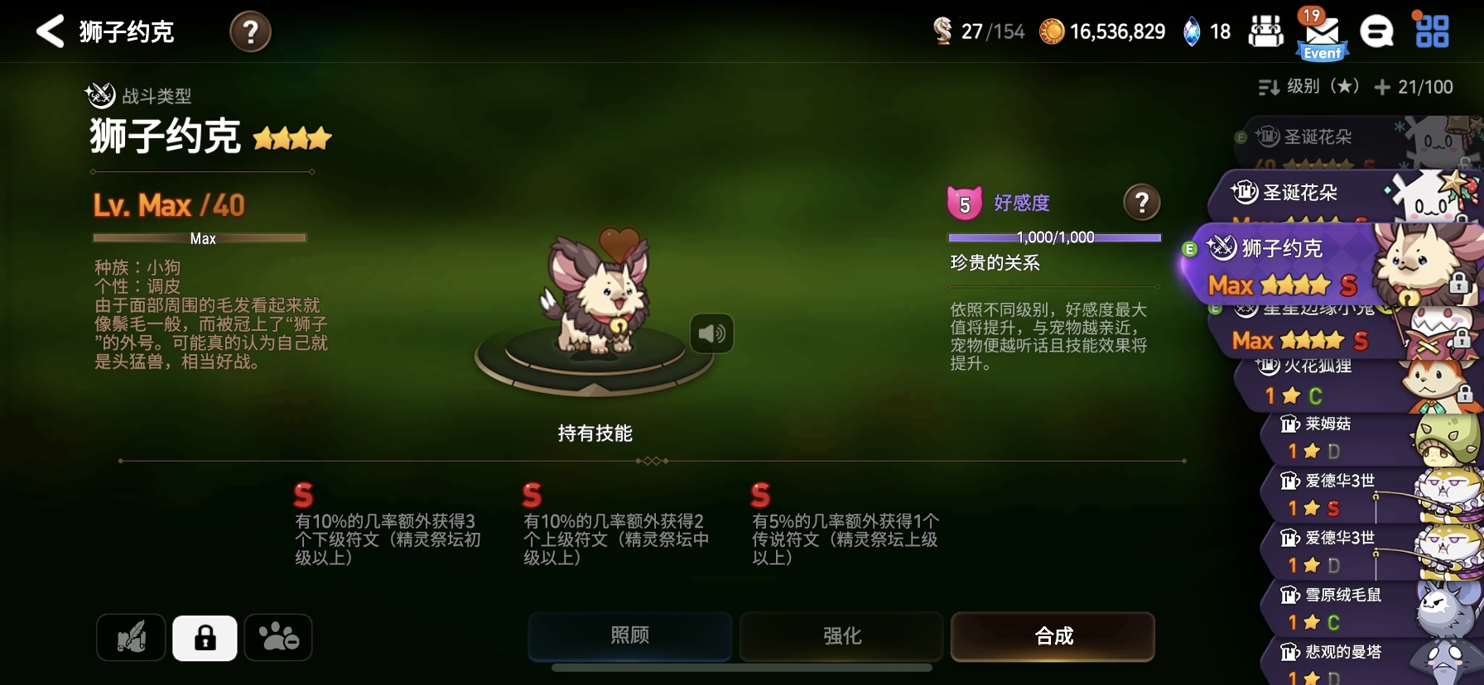Open the blue grid menu icon

point(1432,31)
